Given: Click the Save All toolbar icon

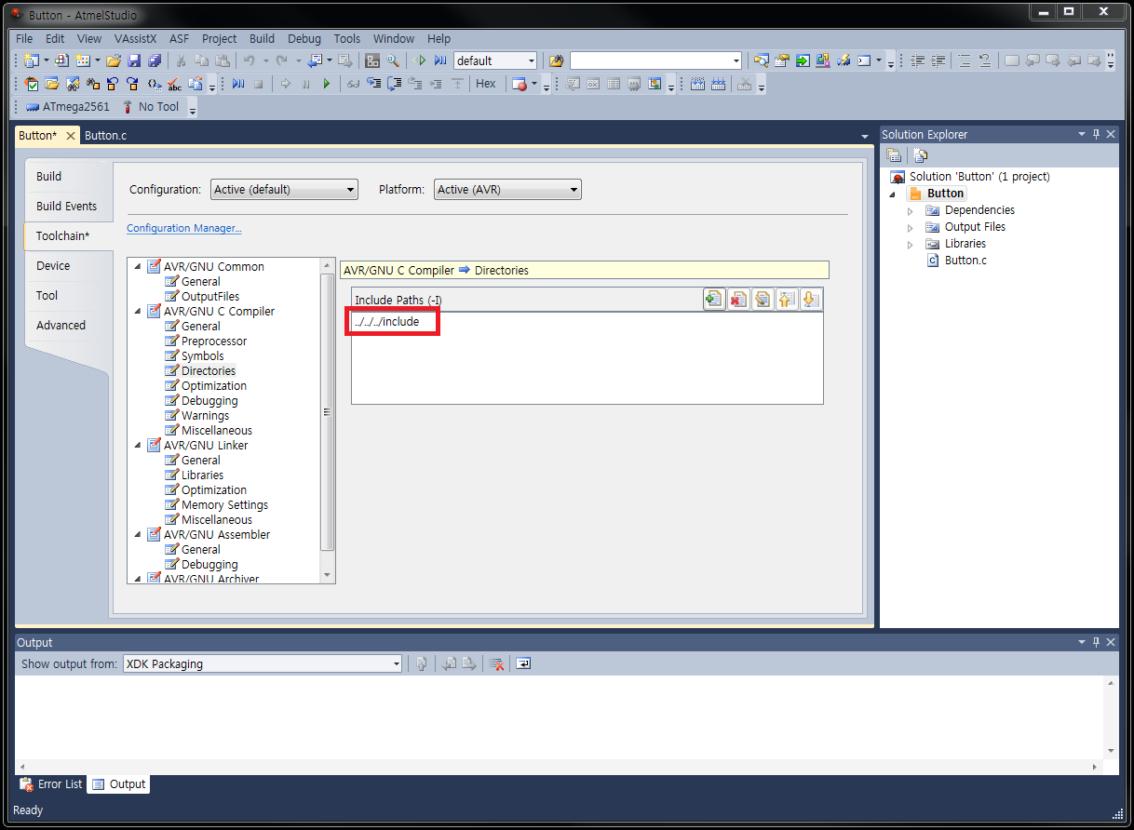Looking at the screenshot, I should [x=155, y=60].
